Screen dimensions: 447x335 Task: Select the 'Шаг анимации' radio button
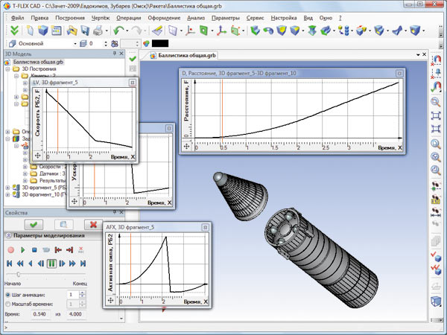pyautogui.click(x=8, y=295)
